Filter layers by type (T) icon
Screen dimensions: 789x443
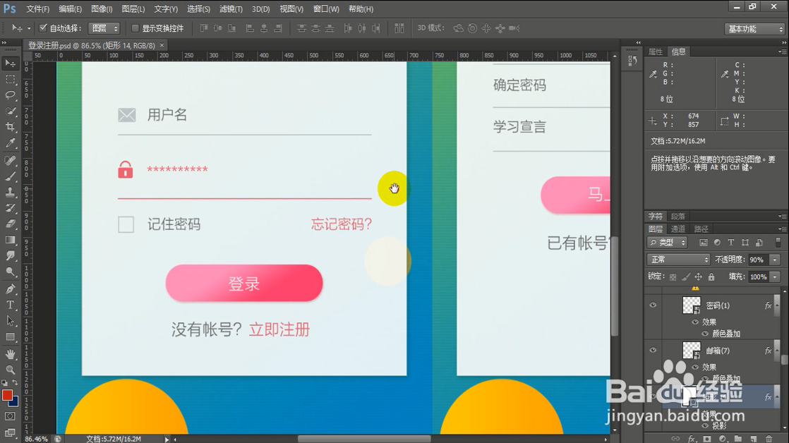[x=731, y=243]
